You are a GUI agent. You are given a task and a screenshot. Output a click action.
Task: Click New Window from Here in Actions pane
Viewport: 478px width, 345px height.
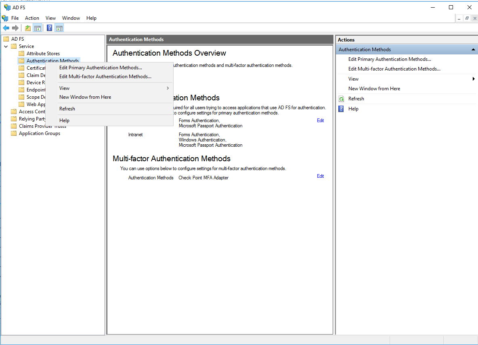(x=374, y=89)
